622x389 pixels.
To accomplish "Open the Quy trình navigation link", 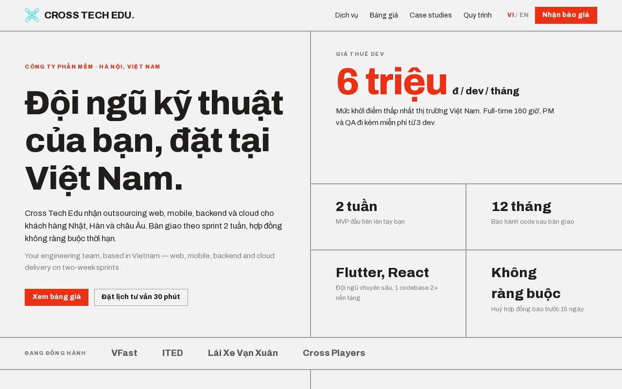I will [x=478, y=15].
